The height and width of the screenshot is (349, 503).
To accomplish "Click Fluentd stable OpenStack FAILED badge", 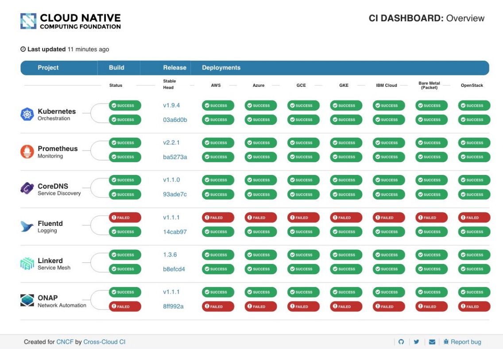I will 474,217.
